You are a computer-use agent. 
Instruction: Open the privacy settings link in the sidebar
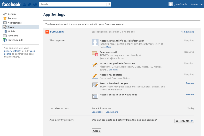pyautogui.click(x=13, y=51)
